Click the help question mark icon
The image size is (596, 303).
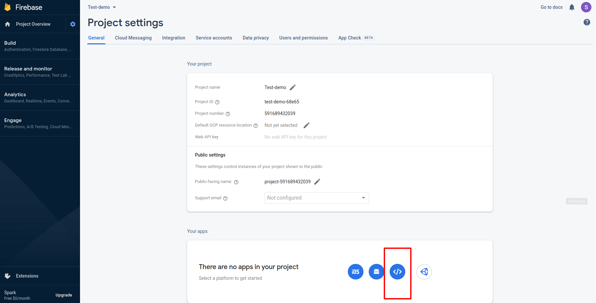coord(587,22)
